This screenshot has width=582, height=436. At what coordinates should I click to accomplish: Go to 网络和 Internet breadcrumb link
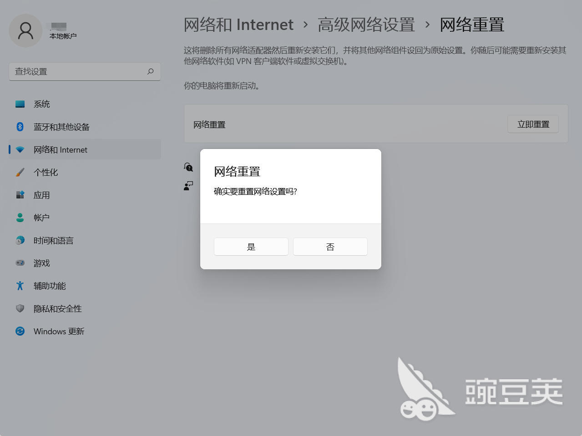[238, 25]
